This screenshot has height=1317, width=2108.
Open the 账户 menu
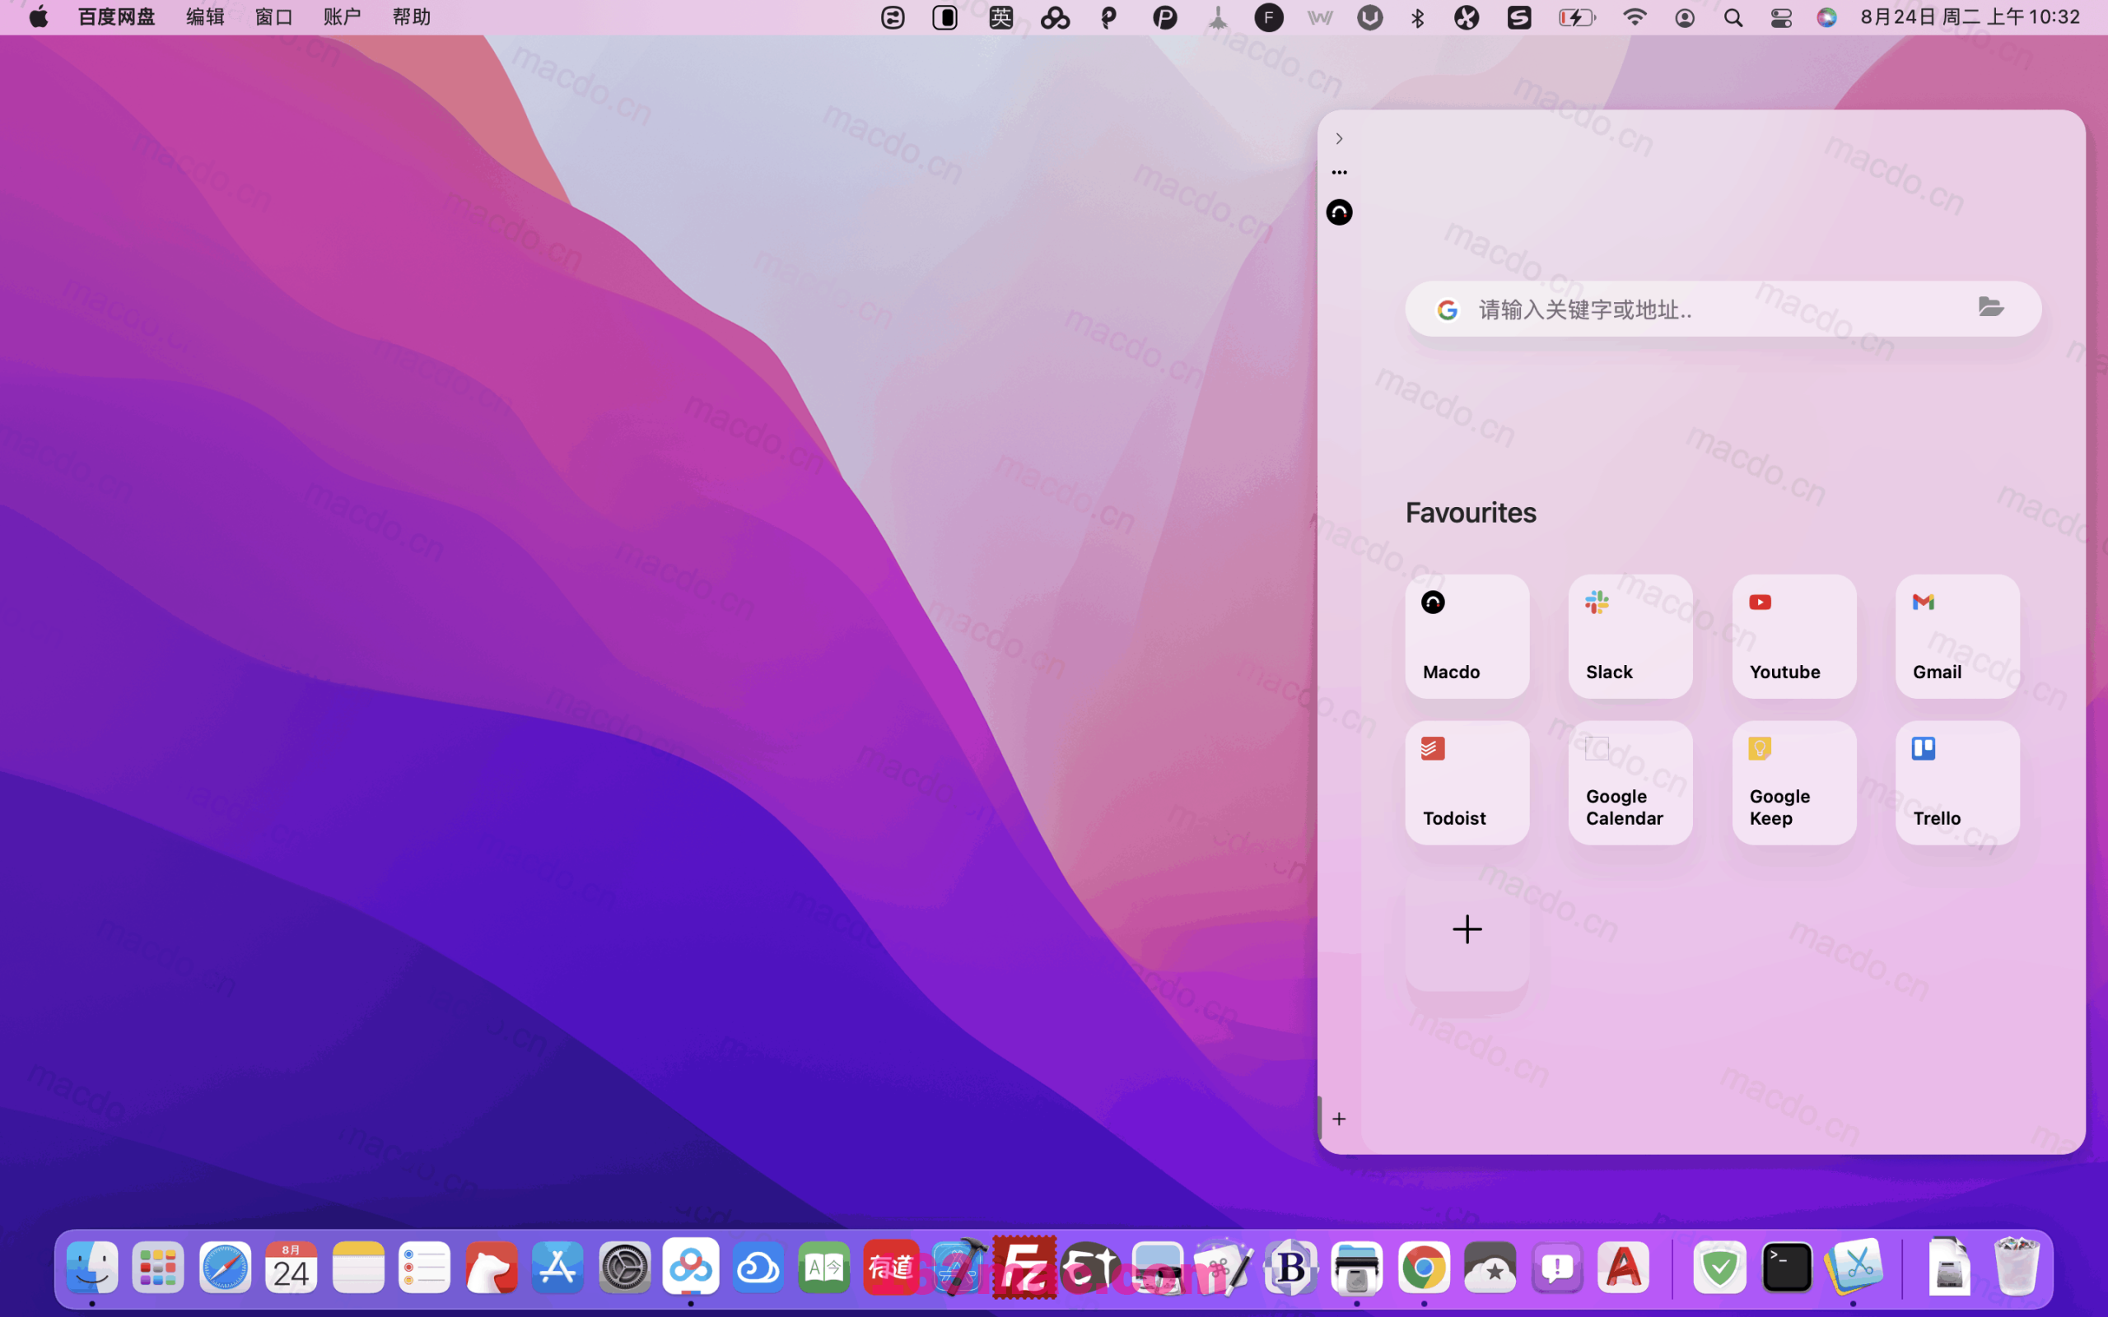click(x=343, y=17)
